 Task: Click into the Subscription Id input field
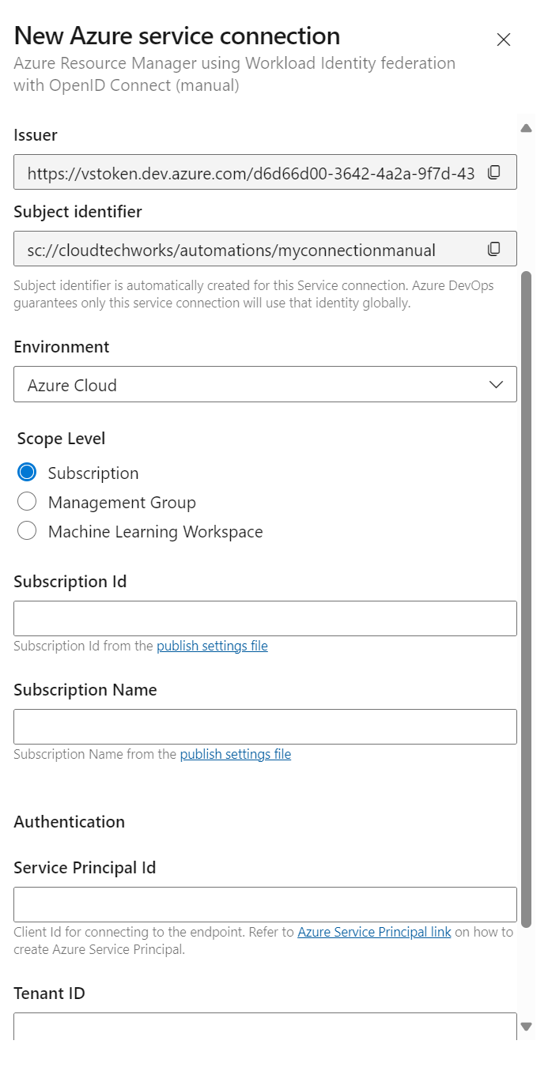(x=265, y=618)
